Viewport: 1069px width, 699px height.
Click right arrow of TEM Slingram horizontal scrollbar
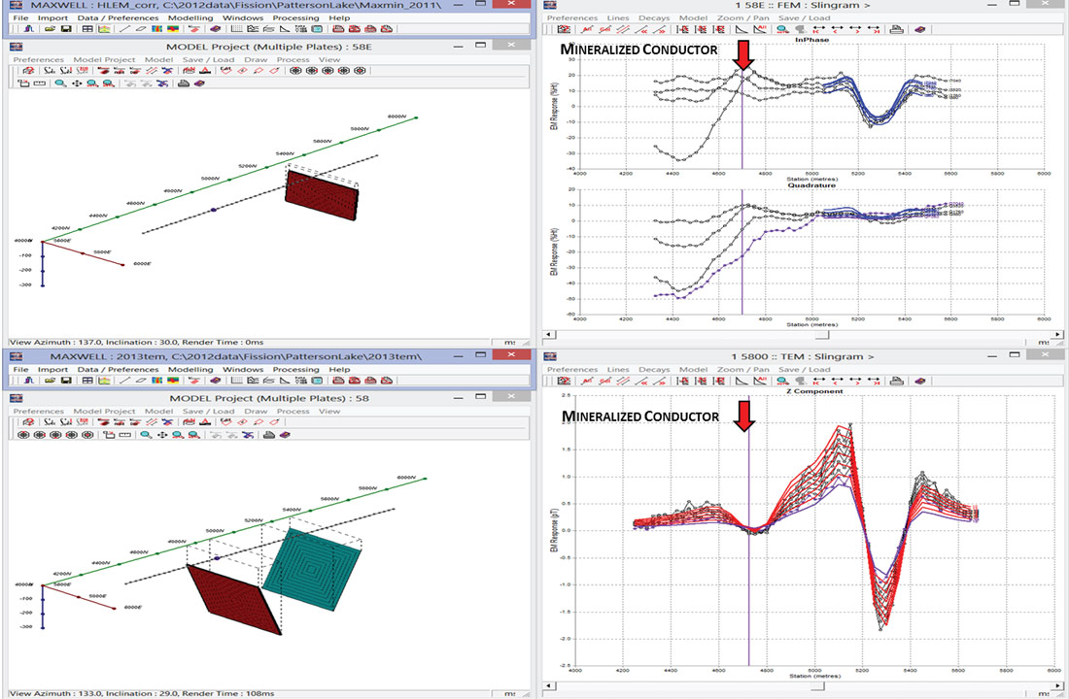1057,686
